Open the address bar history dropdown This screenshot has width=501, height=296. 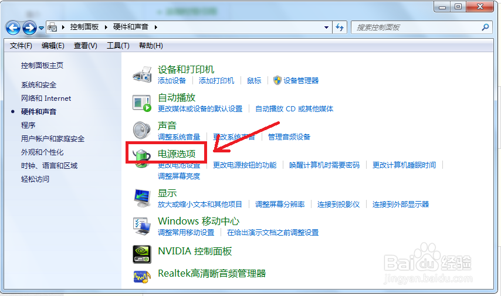pyautogui.click(x=326, y=28)
